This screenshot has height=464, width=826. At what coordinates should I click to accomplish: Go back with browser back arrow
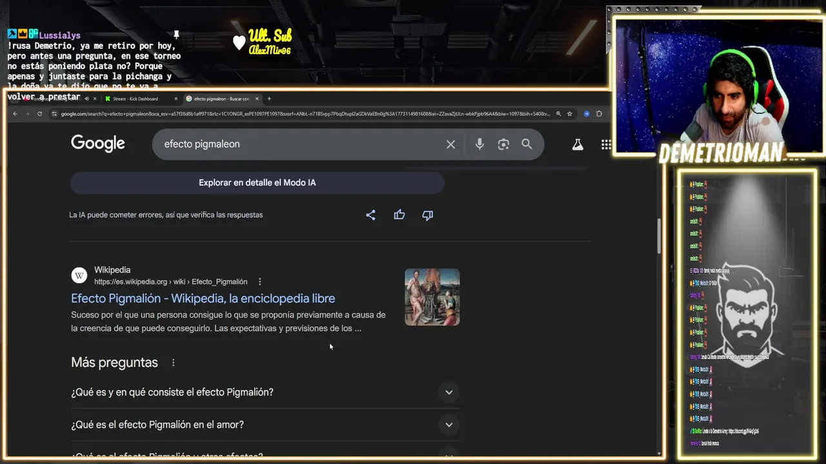tap(15, 114)
